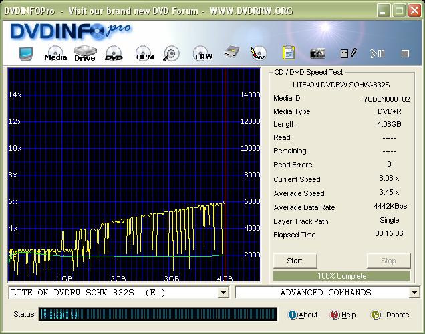
Task: Click the Media Type value DVD+R
Action: [x=389, y=111]
